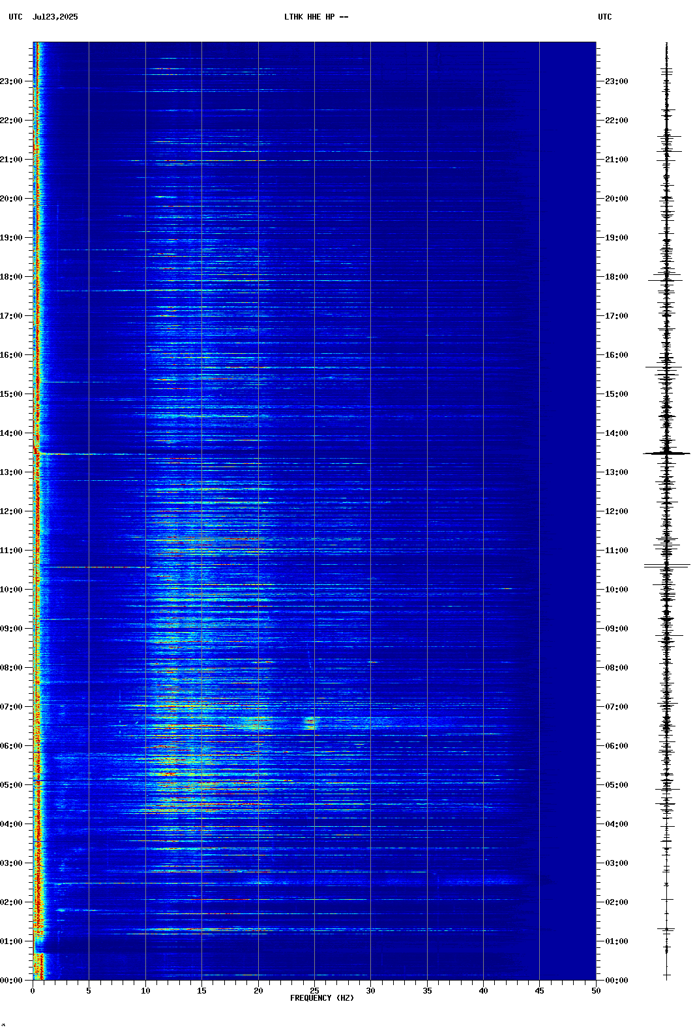695x1032 pixels.
Task: Click the 14:00 label on right axis
Action: point(617,433)
